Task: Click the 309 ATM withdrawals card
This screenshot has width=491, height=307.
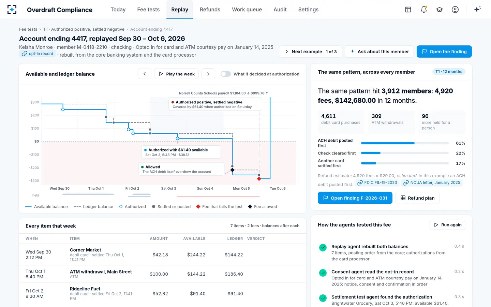Action: (x=391, y=122)
